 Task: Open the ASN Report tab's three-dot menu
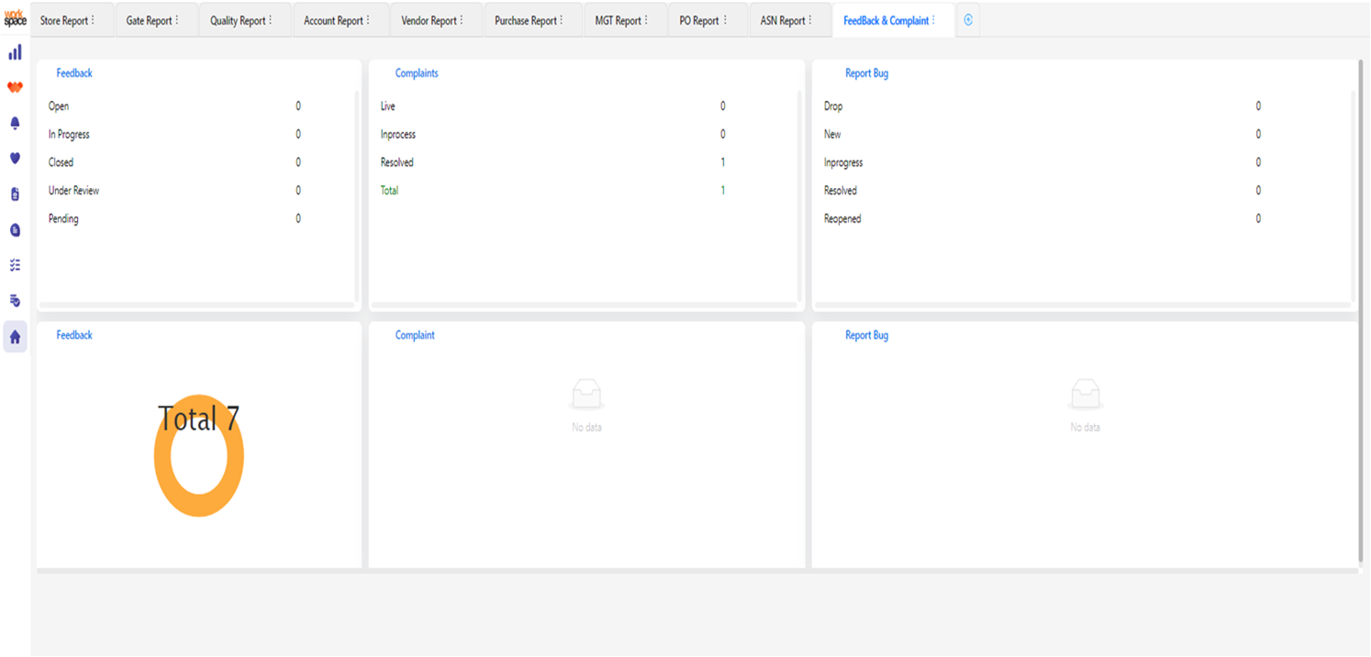click(x=810, y=20)
